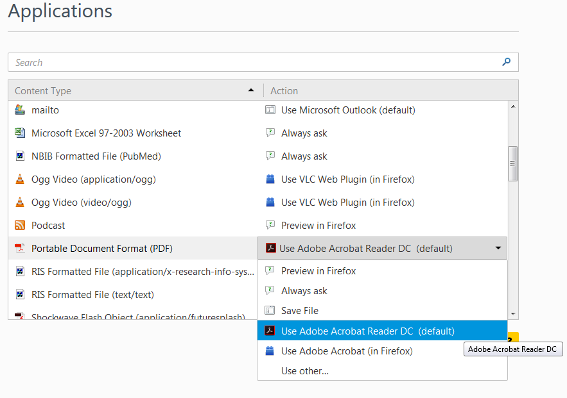Click Use VLC Web Plugin for Ogg video/ogg
Screen dimensions: 567x398
348,202
